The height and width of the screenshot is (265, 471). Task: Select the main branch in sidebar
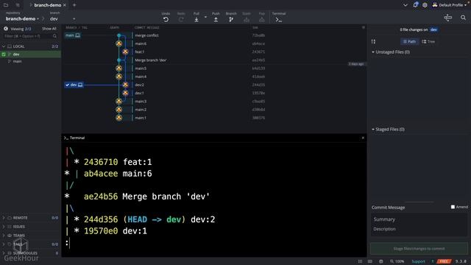(x=30, y=61)
